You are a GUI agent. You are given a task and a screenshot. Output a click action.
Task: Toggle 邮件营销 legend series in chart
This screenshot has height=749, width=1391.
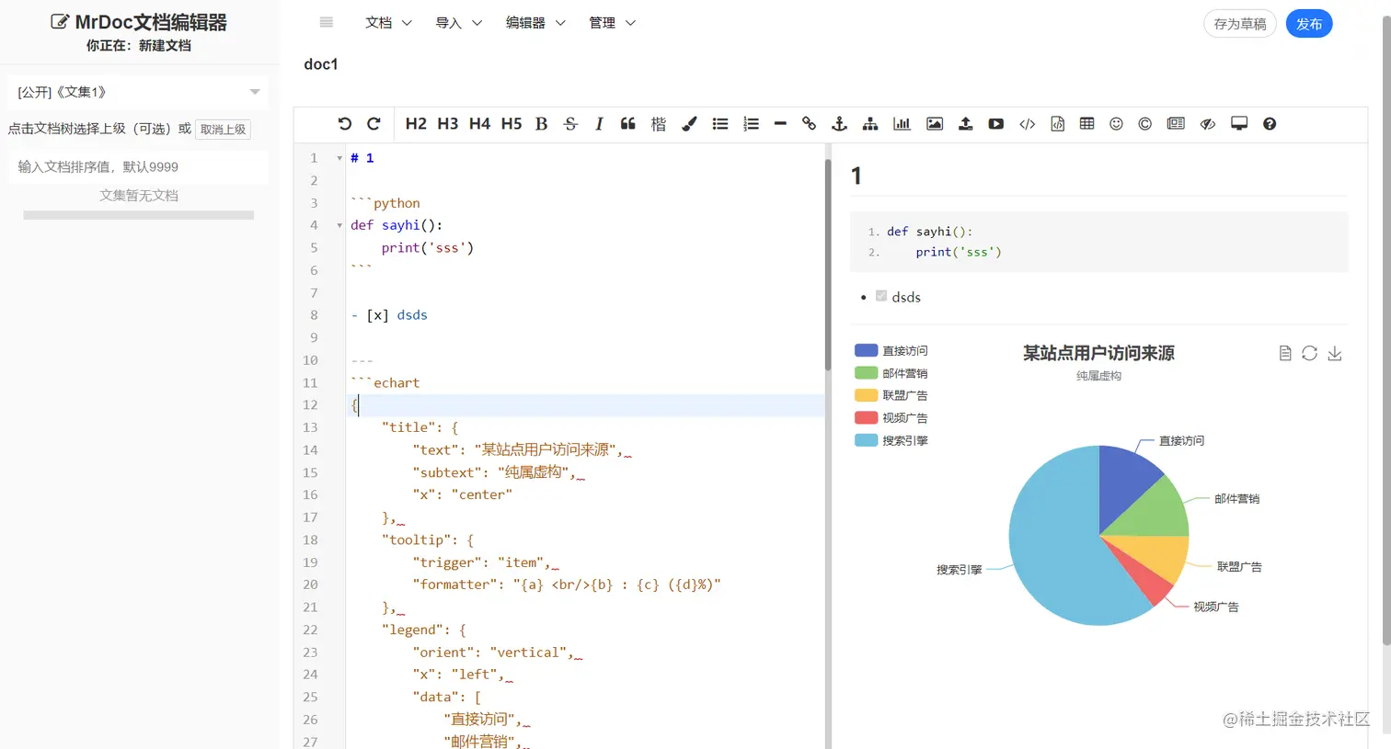click(x=891, y=373)
